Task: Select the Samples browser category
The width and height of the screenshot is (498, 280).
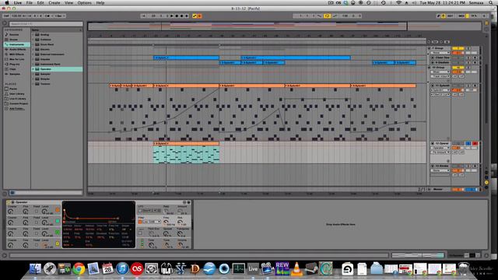Action: point(15,74)
